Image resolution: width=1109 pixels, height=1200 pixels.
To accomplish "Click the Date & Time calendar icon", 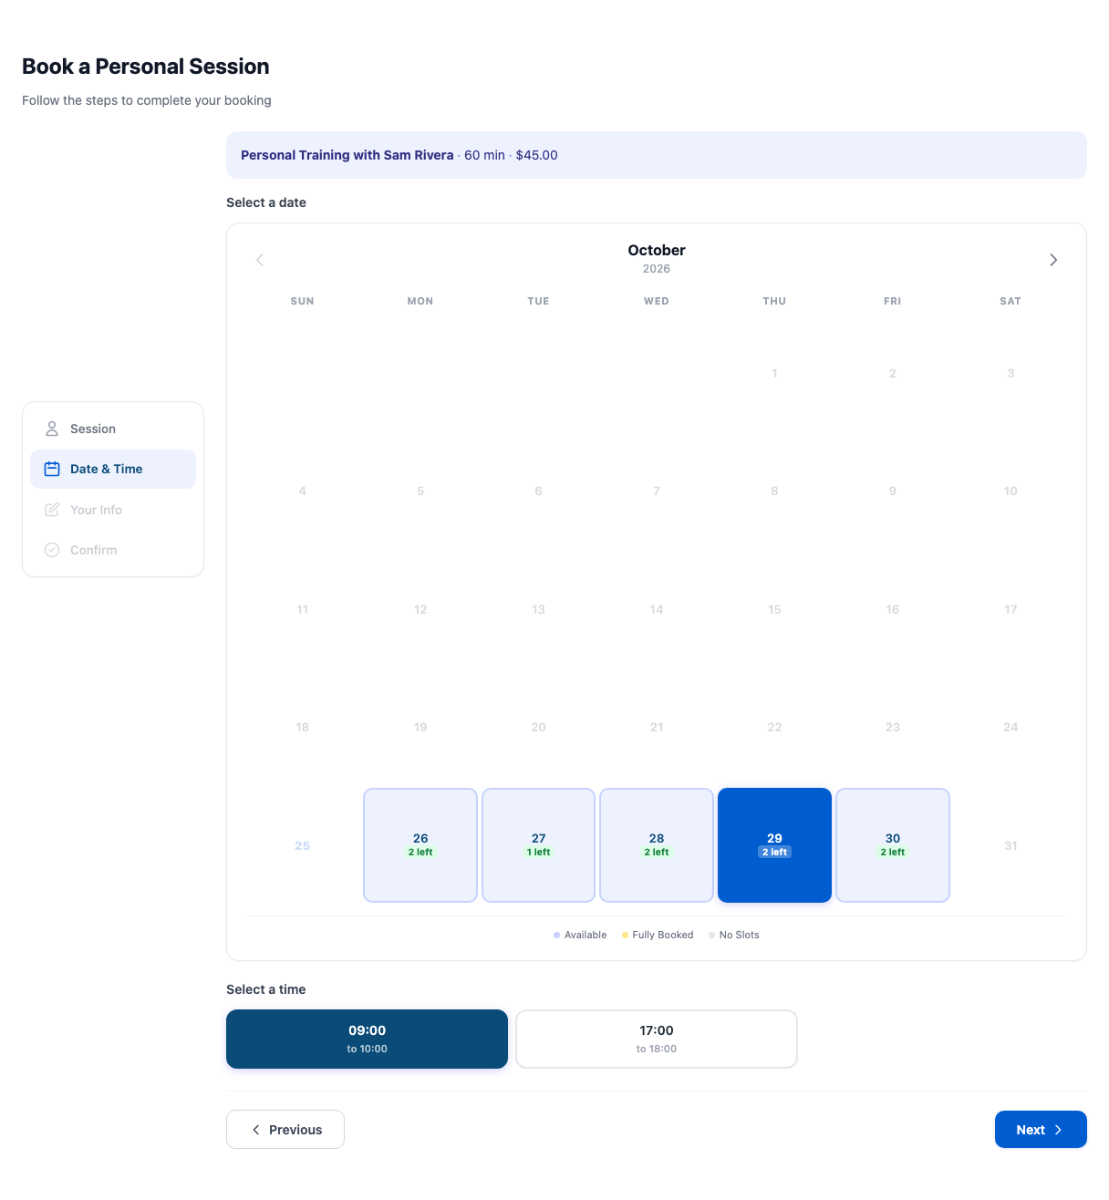I will [52, 469].
